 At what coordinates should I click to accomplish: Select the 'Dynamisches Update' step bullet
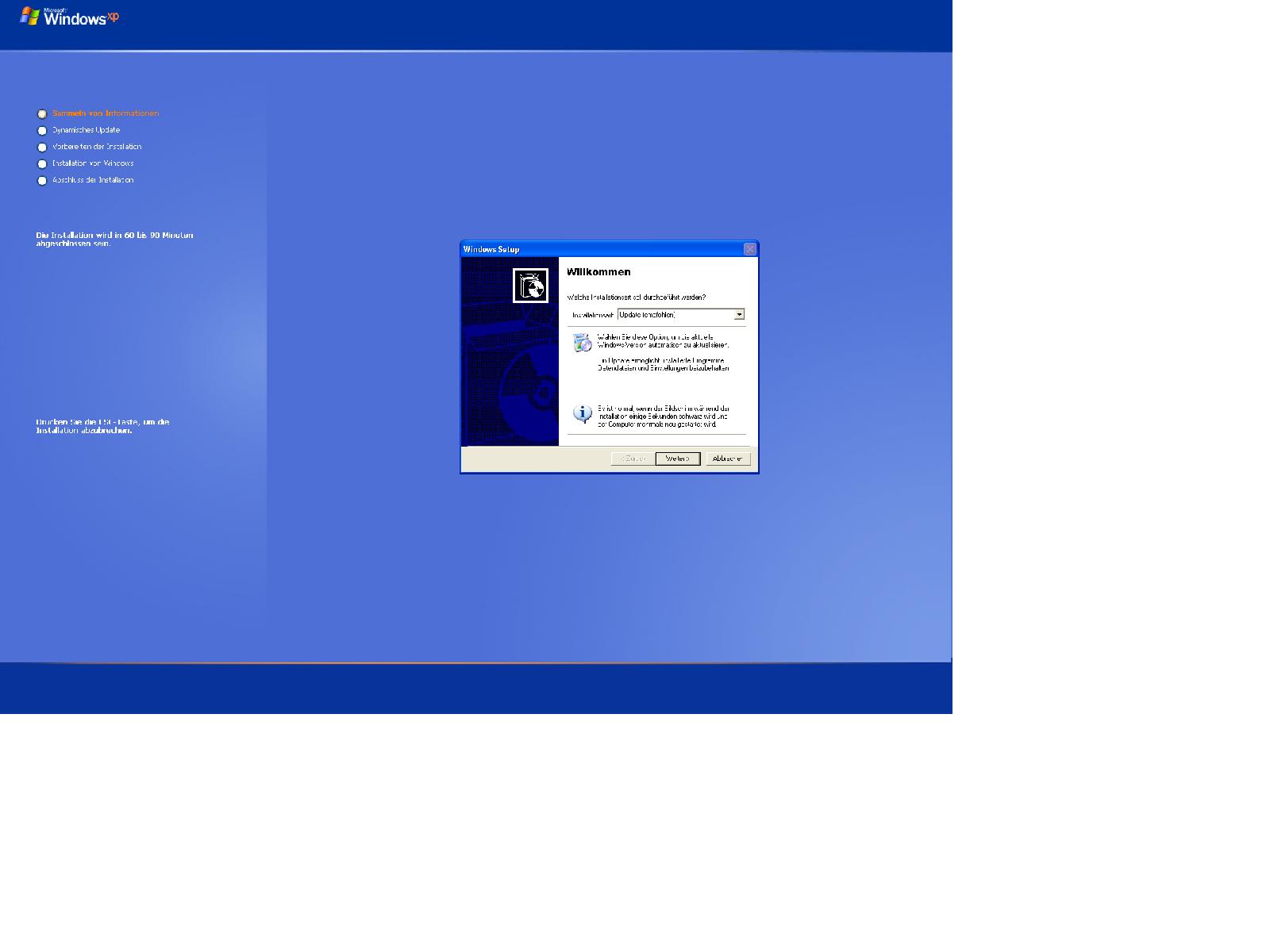coord(42,131)
